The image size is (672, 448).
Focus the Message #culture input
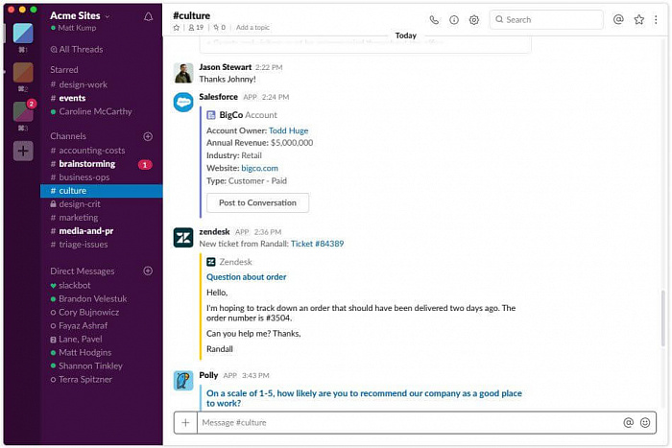(x=409, y=423)
